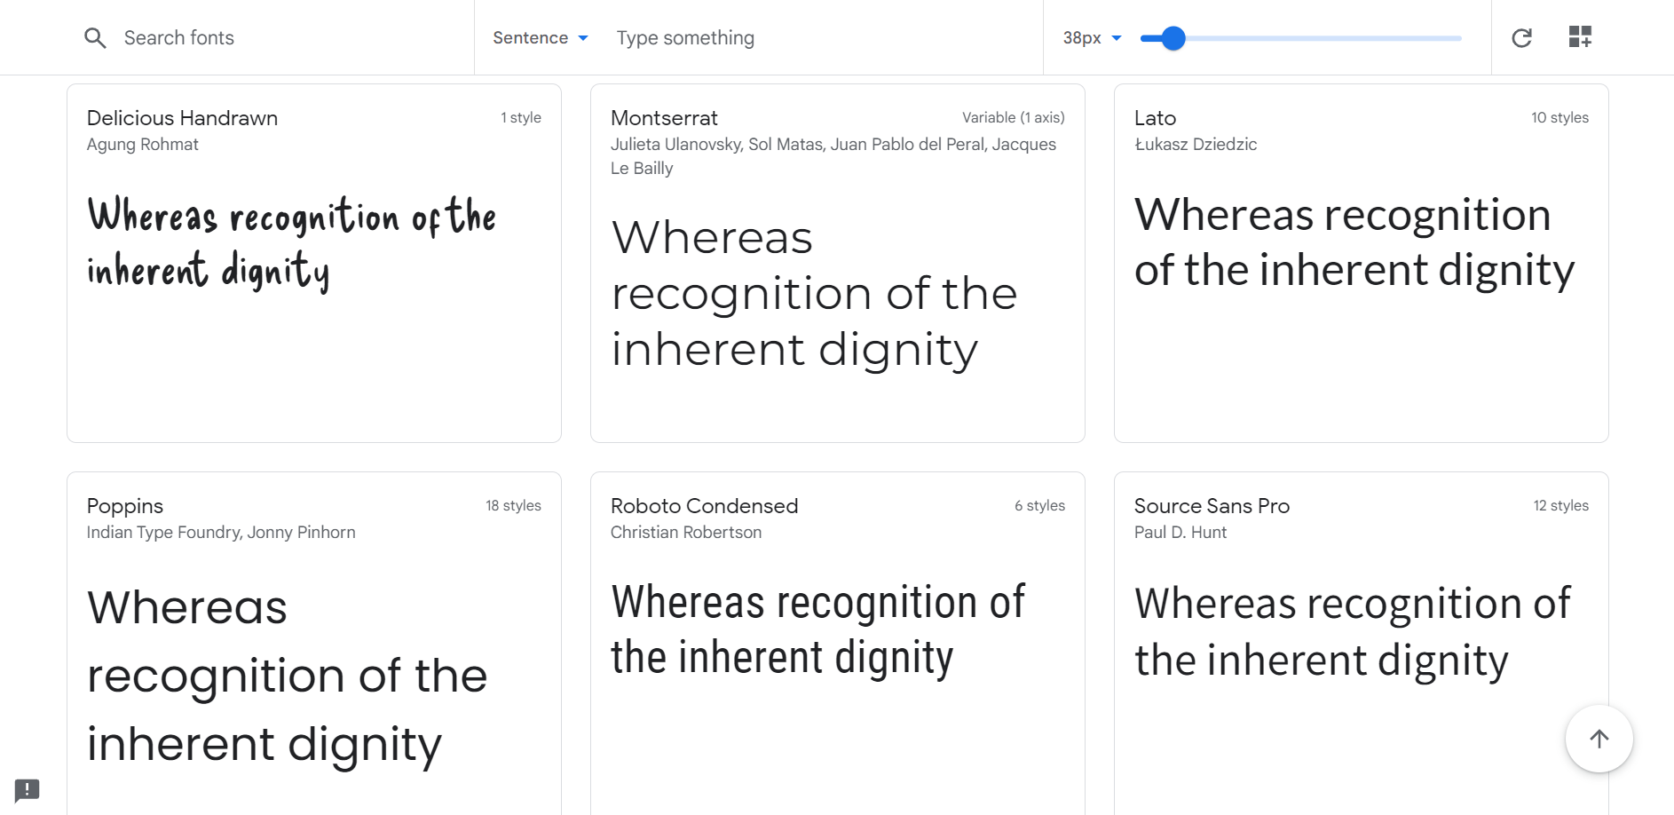Click the search magnifier icon

[x=95, y=38]
